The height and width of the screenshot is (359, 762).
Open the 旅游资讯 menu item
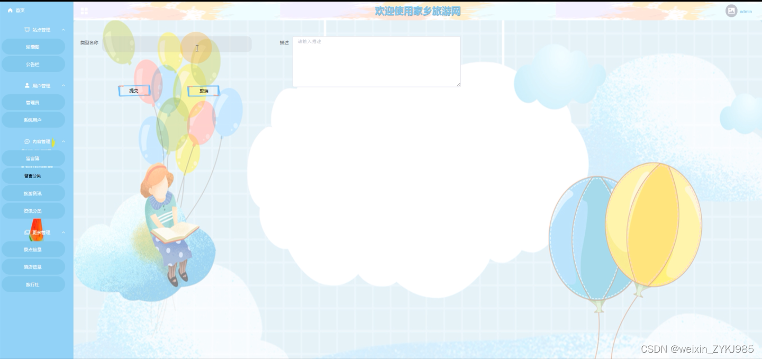click(33, 193)
